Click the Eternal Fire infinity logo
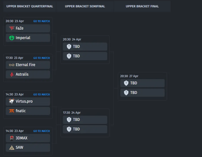Image resolution: width=202 pixels, height=157 pixels. pos(12,65)
